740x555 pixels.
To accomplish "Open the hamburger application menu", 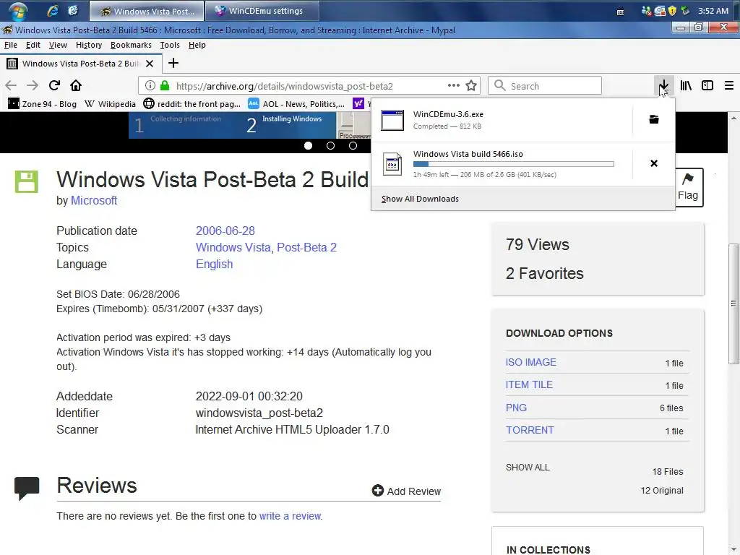I will click(728, 85).
